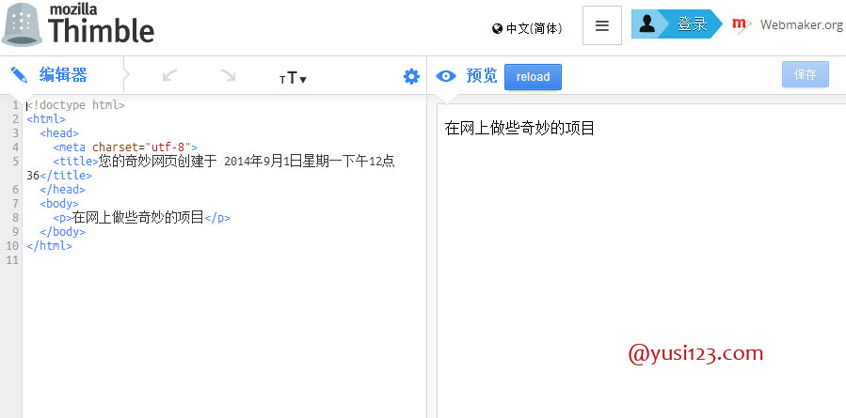
Task: Open editor settings gear icon
Action: click(x=411, y=76)
